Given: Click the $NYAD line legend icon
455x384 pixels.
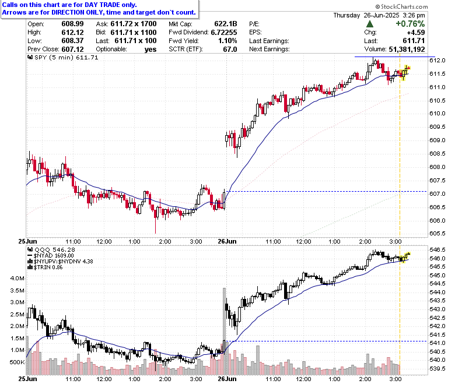Looking at the screenshot, I should tap(30, 256).
